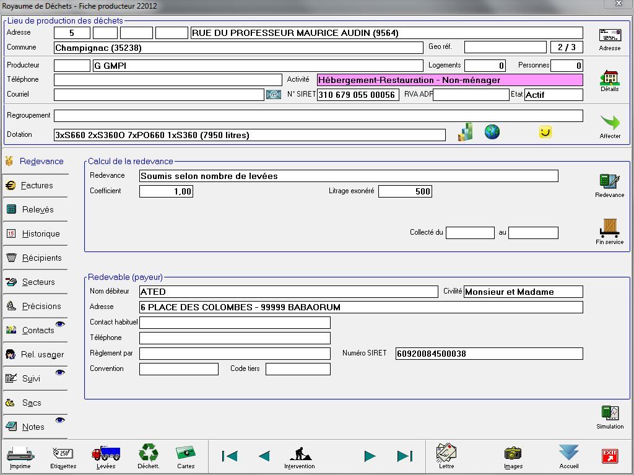Open the Factures tab
The image size is (634, 475).
35,185
